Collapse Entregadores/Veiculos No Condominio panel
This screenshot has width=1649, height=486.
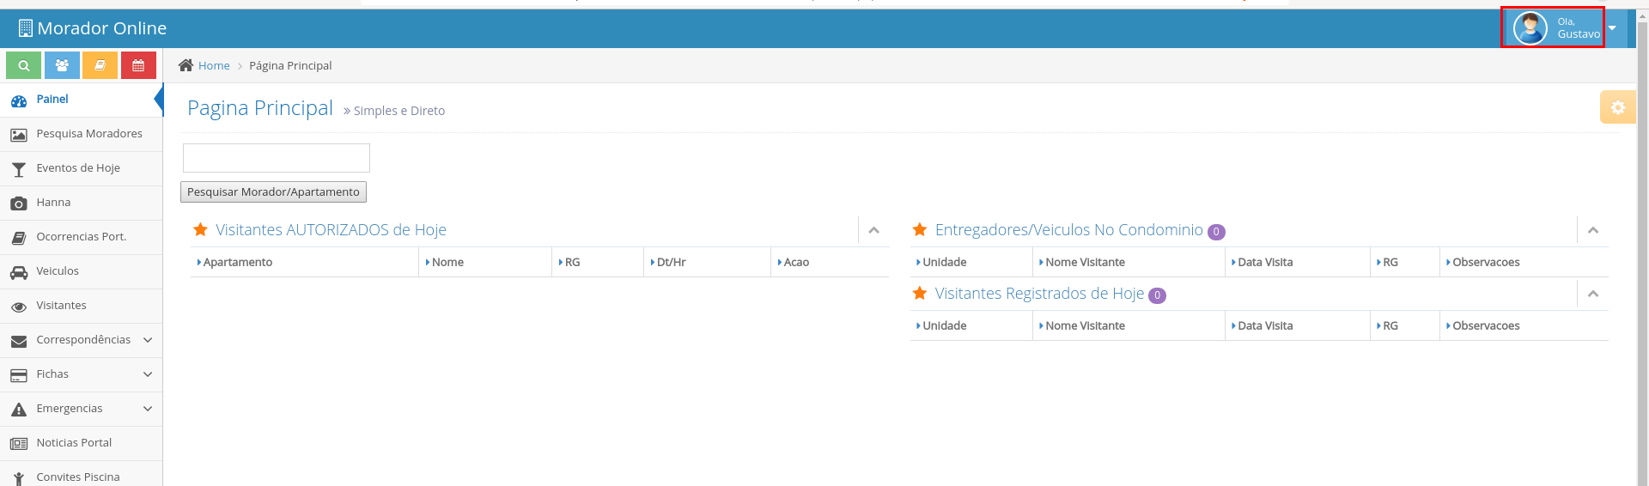coord(1592,230)
